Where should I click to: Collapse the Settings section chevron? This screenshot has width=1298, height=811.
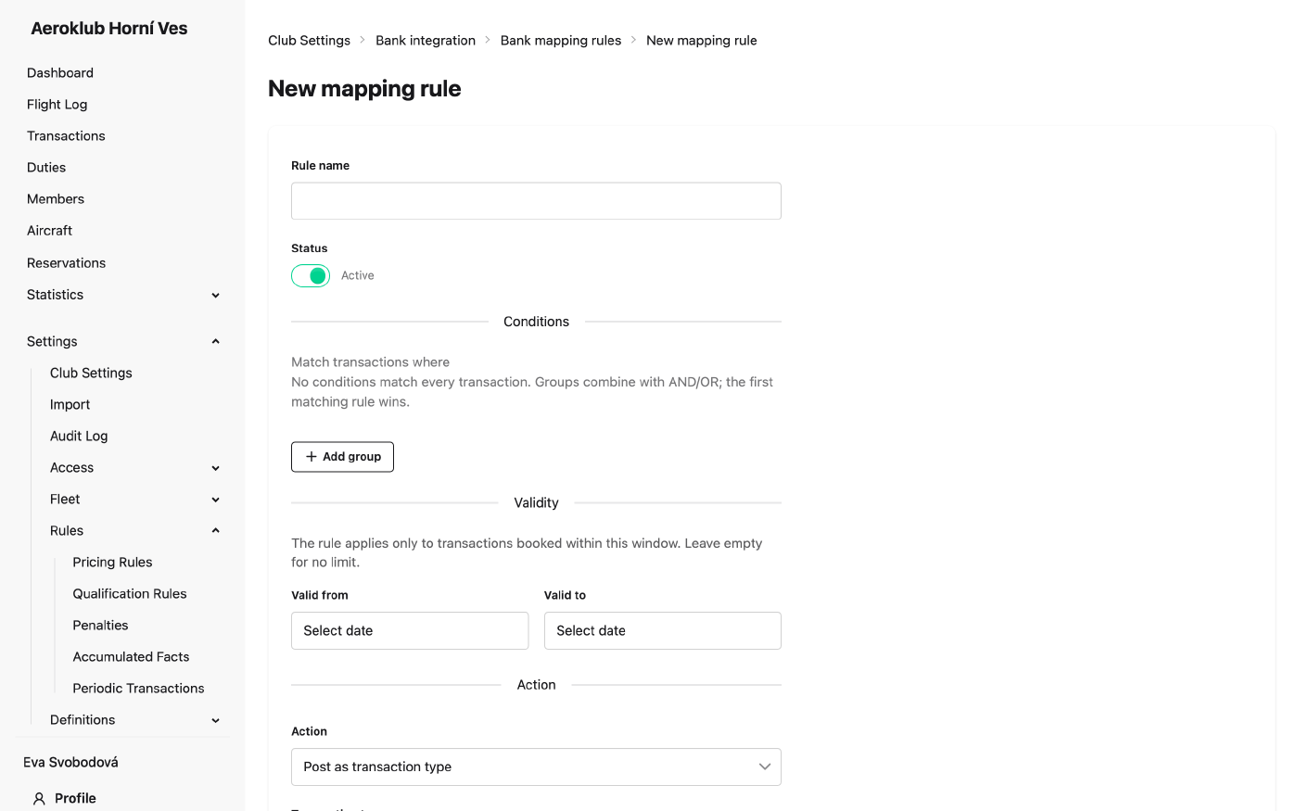pyautogui.click(x=215, y=341)
